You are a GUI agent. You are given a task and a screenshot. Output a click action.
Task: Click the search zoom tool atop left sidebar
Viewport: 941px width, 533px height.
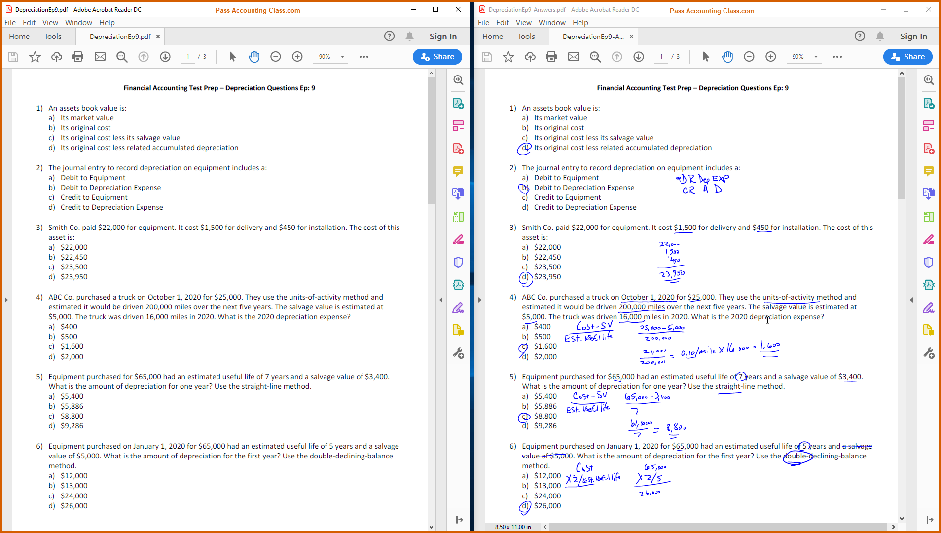[458, 80]
